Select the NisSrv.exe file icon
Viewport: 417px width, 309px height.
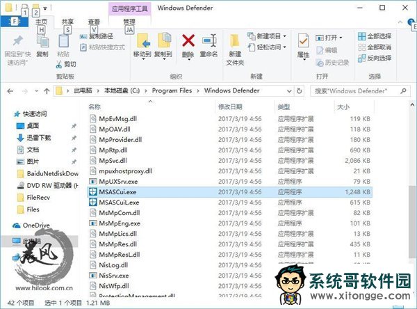(x=93, y=276)
